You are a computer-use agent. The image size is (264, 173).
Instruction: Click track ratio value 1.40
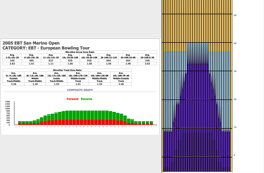35,84
